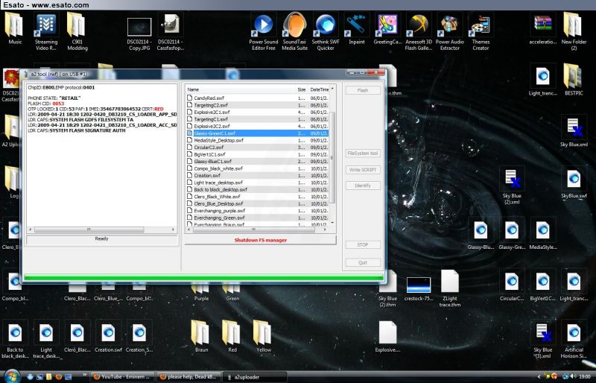Image resolution: width=596 pixels, height=383 pixels.
Task: Select MediaStyle_Desktop.swf in file list
Action: pyautogui.click(x=257, y=140)
